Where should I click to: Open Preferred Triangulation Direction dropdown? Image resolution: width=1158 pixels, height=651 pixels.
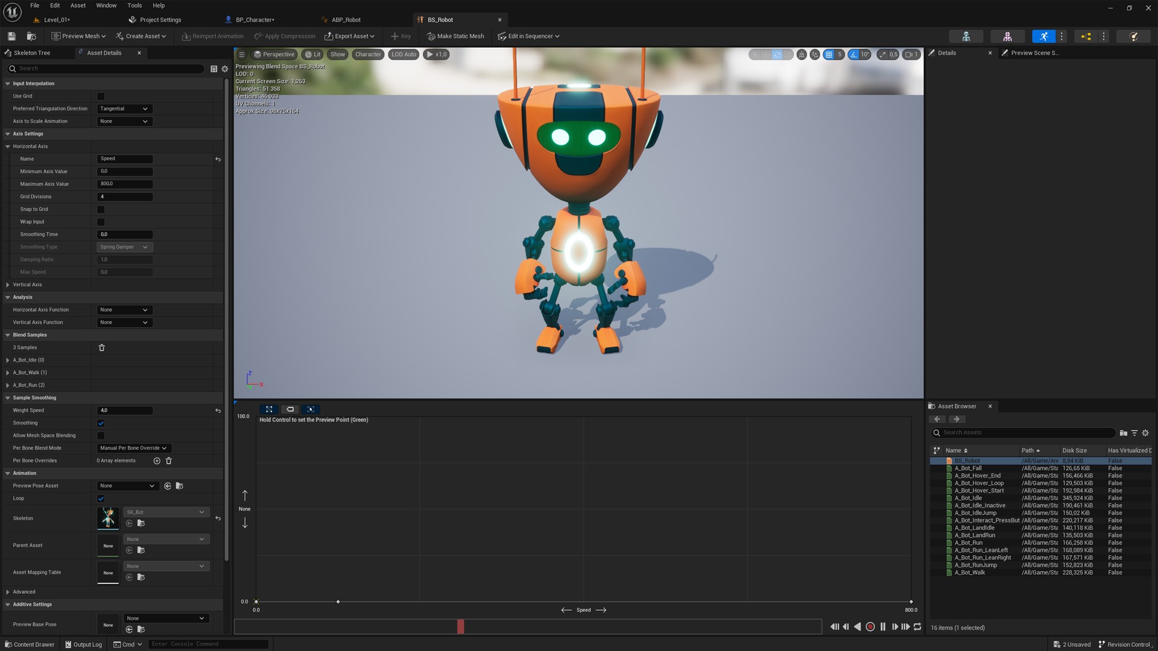pyautogui.click(x=124, y=109)
